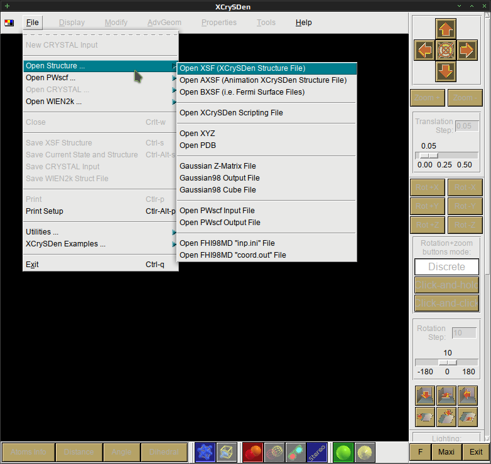Click the down arrow translation icon

point(445,71)
